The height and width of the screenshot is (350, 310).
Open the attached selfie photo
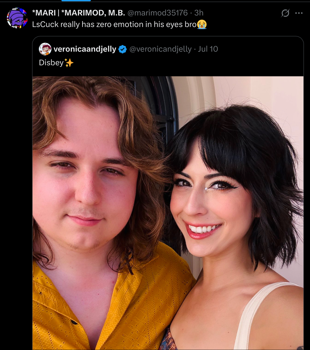pos(168,213)
